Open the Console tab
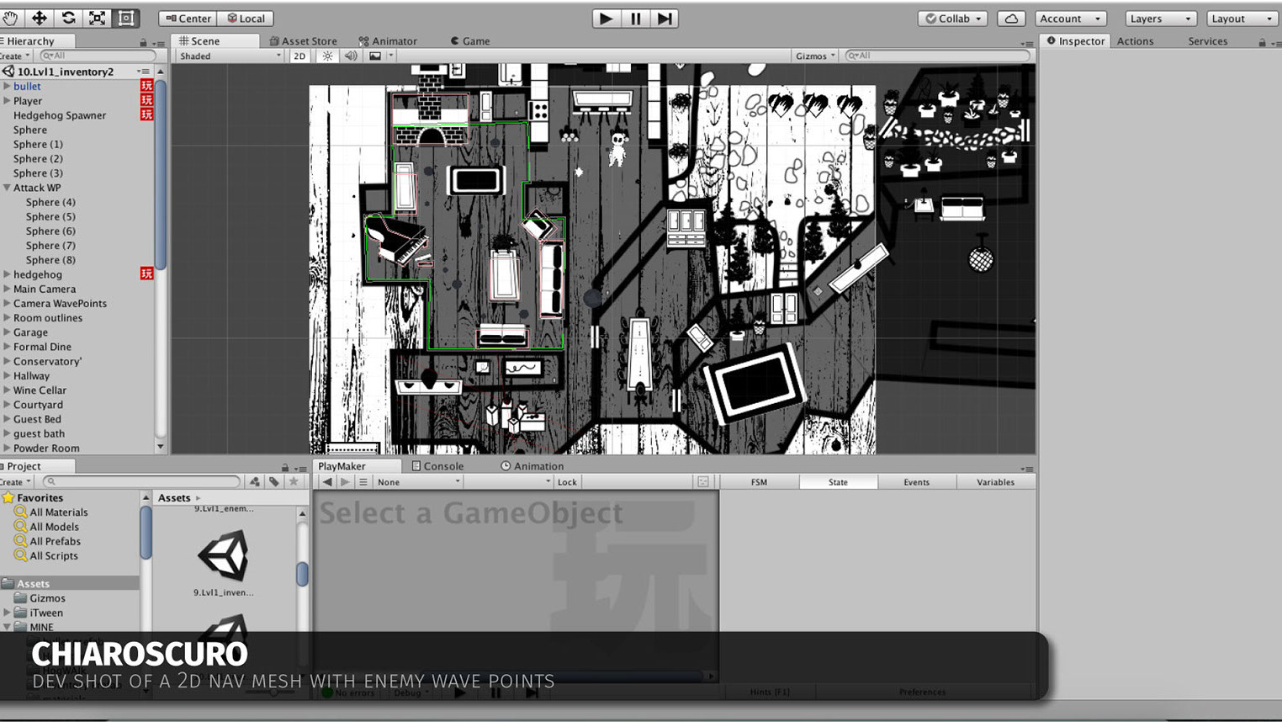This screenshot has height=722, width=1282. 438,466
